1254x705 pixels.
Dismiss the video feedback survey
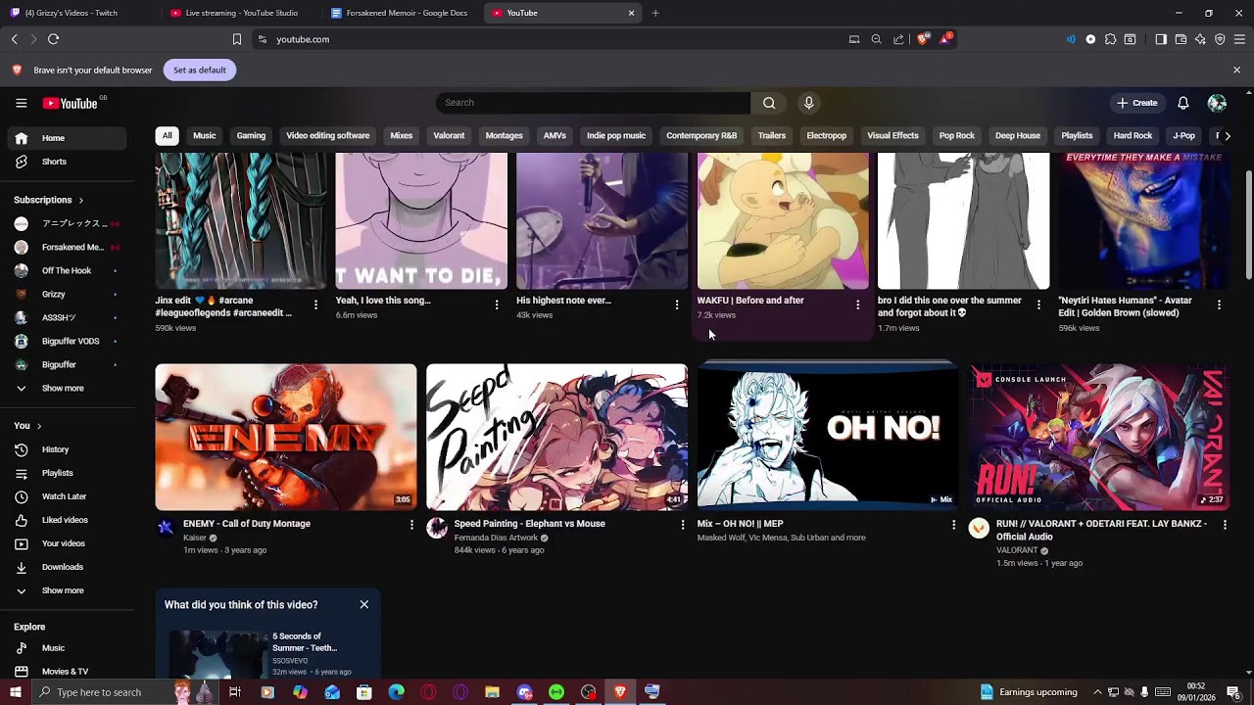pyautogui.click(x=364, y=604)
